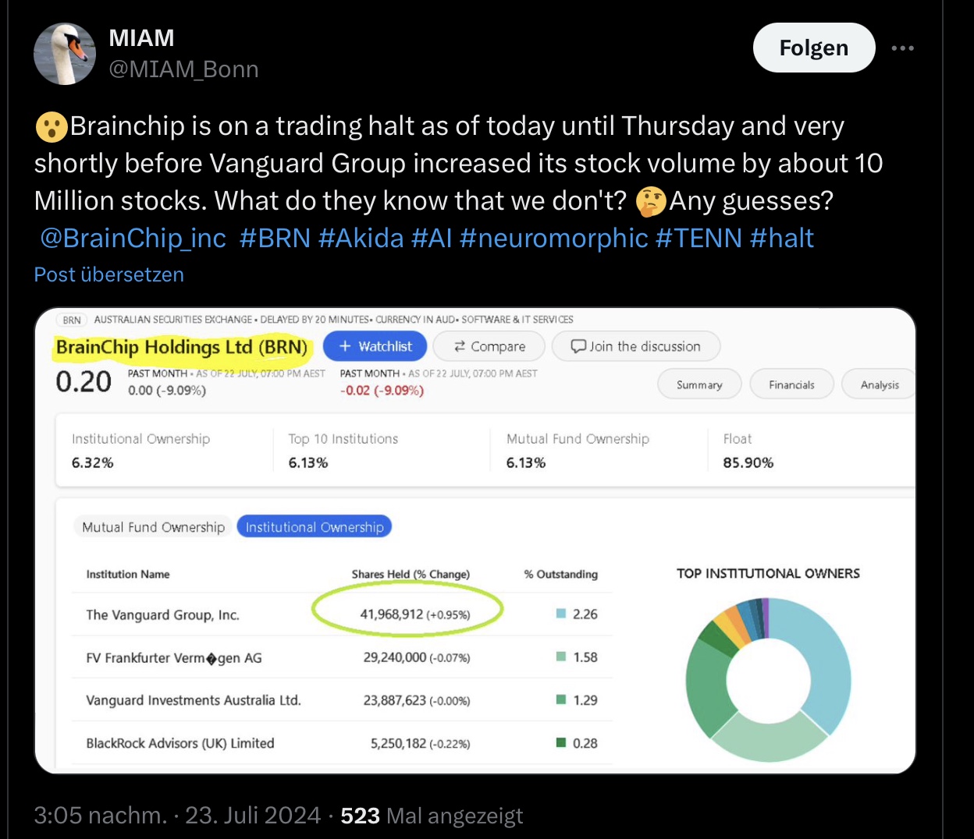Open the Analysis tab

[879, 384]
